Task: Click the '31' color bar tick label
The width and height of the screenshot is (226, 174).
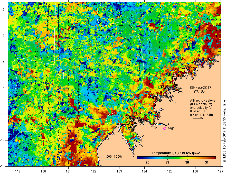Action: pyautogui.click(x=207, y=162)
